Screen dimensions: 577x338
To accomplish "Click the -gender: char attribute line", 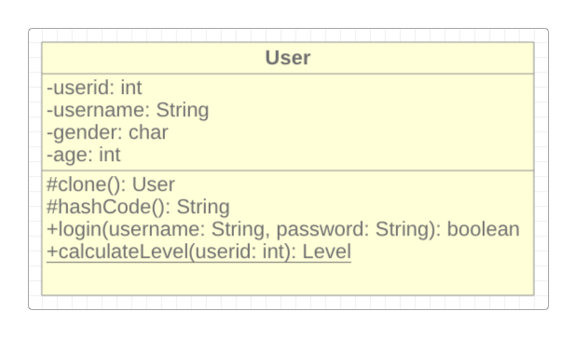I will coord(107,132).
